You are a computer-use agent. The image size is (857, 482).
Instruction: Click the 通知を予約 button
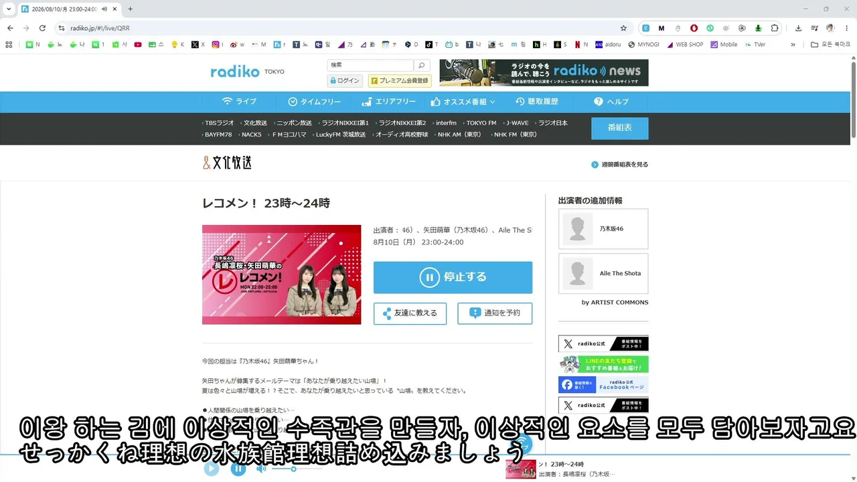click(495, 313)
